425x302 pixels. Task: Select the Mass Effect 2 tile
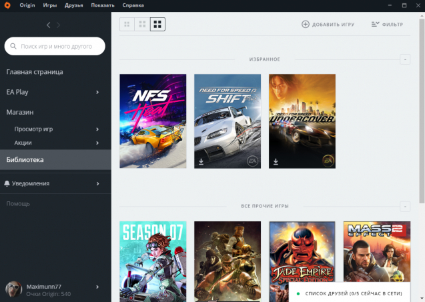pos(377,251)
